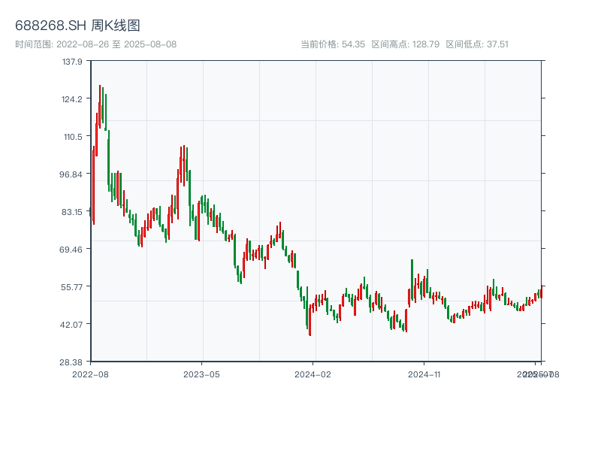The width and height of the screenshot is (601, 451).
Task: Select the 110.5 price axis label
Action: (72, 137)
